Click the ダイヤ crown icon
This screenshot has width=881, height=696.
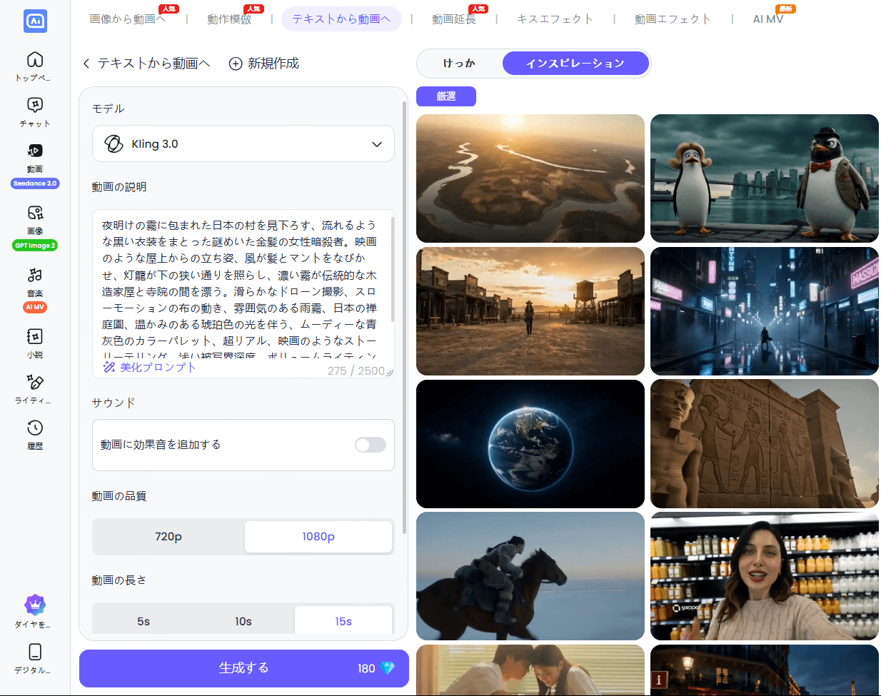coord(35,605)
